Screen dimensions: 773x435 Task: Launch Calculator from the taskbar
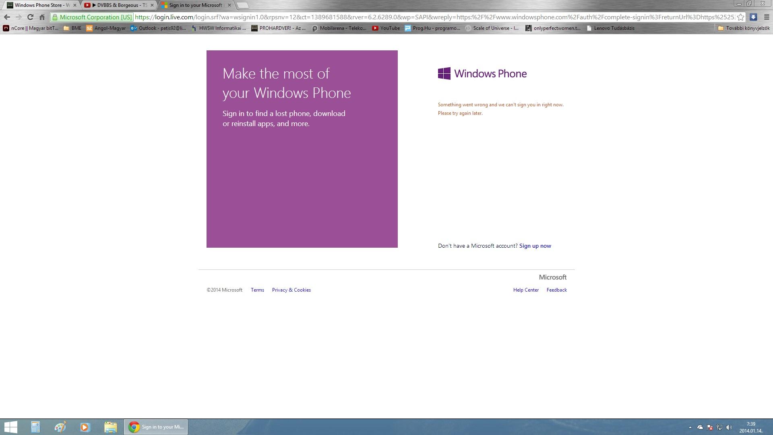(x=35, y=427)
